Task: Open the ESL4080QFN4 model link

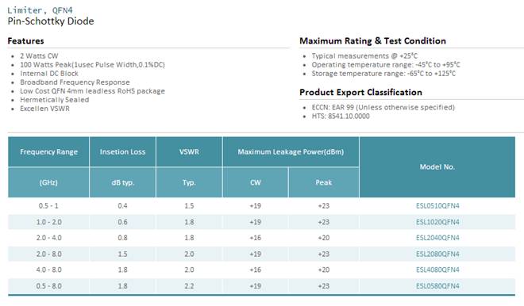Action: click(x=437, y=270)
